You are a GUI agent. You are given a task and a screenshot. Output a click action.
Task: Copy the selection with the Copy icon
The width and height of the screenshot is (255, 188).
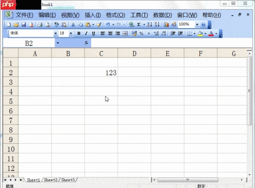(x=81, y=25)
